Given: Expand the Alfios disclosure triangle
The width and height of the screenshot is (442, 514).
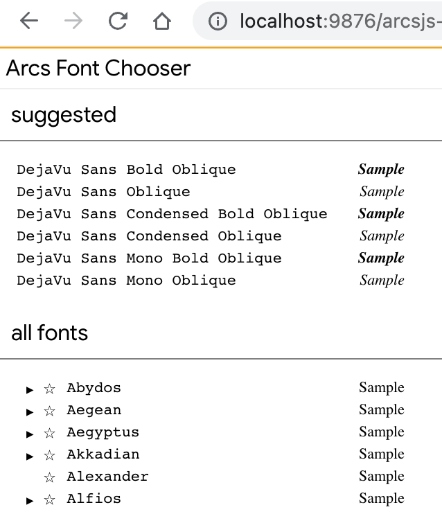Looking at the screenshot, I should 30,501.
